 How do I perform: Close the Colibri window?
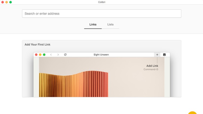click(x=3, y=2)
